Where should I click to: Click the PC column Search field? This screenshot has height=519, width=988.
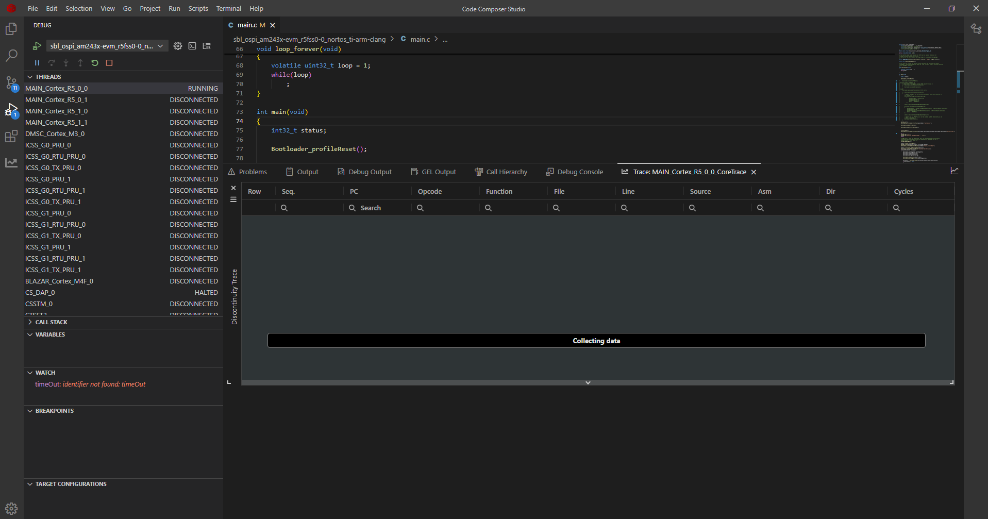[377, 208]
